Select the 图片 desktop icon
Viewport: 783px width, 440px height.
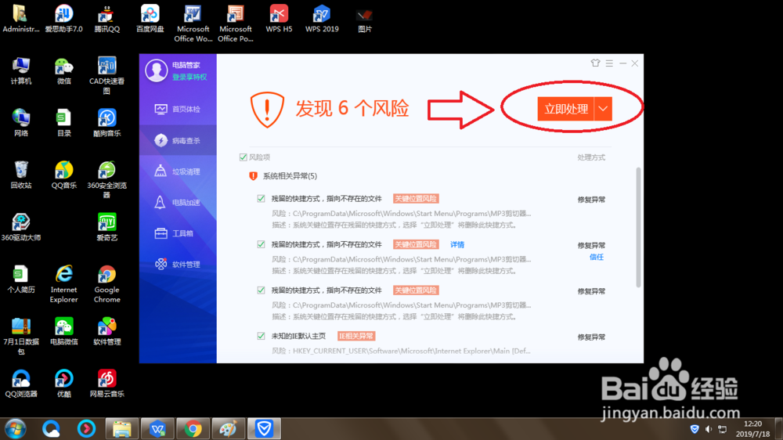pyautogui.click(x=365, y=20)
